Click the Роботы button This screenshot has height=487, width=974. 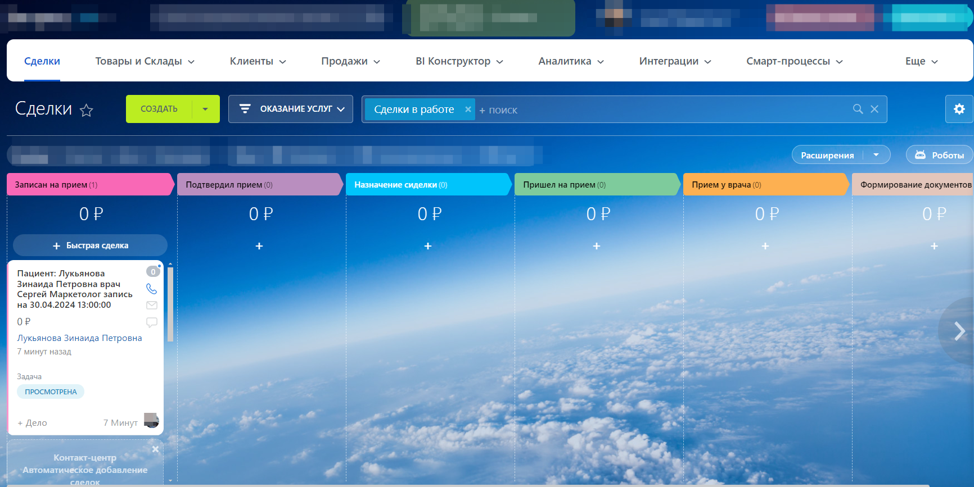(x=940, y=155)
